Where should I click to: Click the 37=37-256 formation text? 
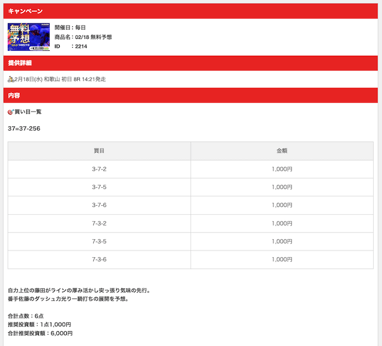click(x=24, y=128)
